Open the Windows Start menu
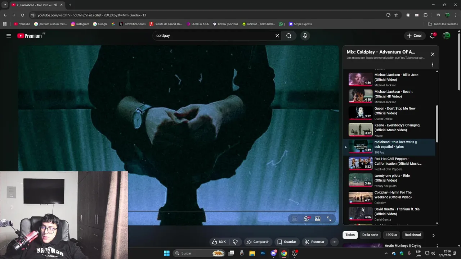 click(167, 253)
